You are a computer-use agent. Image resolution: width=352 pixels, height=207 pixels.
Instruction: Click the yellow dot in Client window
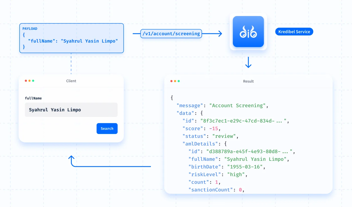point(29,81)
